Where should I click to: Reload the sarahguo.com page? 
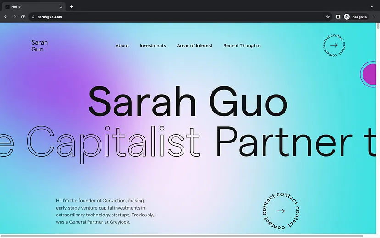tap(23, 17)
